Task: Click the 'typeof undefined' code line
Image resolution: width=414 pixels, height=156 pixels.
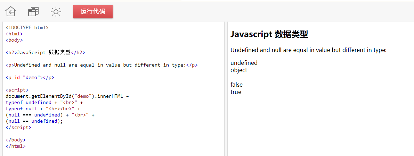Action: (x=44, y=102)
